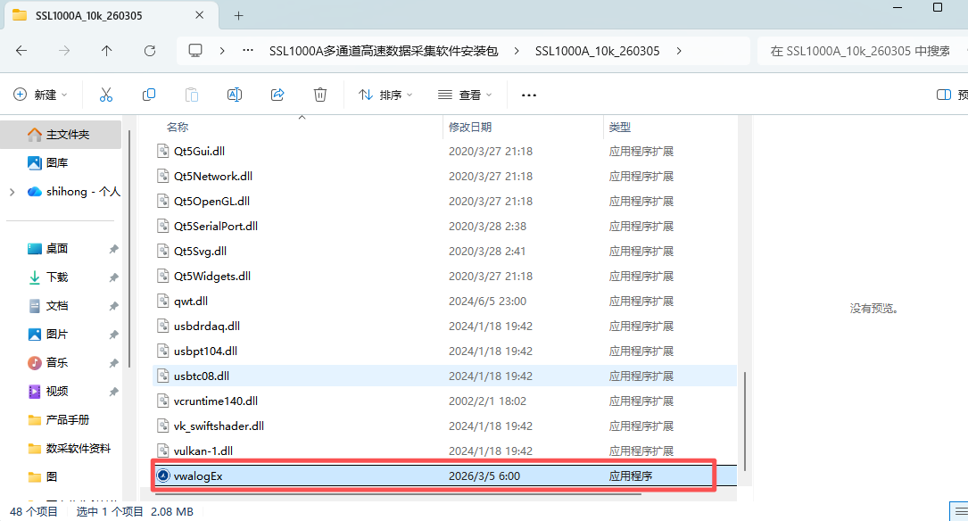Click the Share icon in toolbar
Viewport: 968px width, 521px height.
tap(277, 95)
